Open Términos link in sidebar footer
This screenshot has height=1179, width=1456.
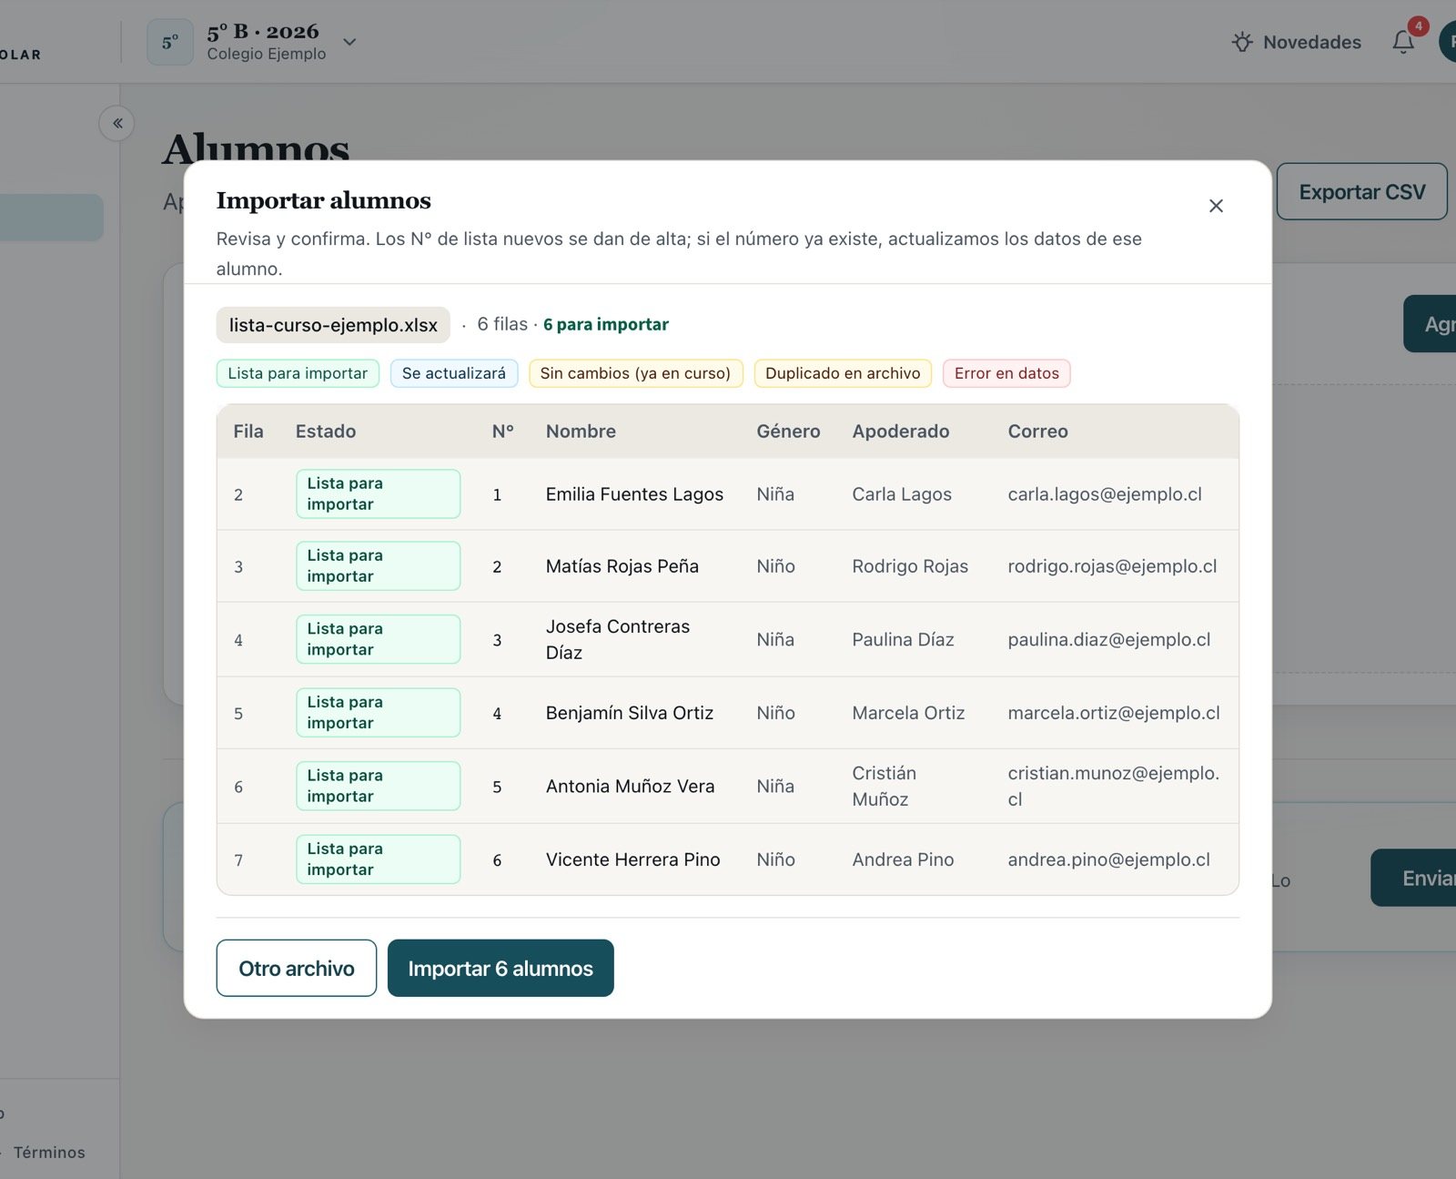click(x=49, y=1152)
